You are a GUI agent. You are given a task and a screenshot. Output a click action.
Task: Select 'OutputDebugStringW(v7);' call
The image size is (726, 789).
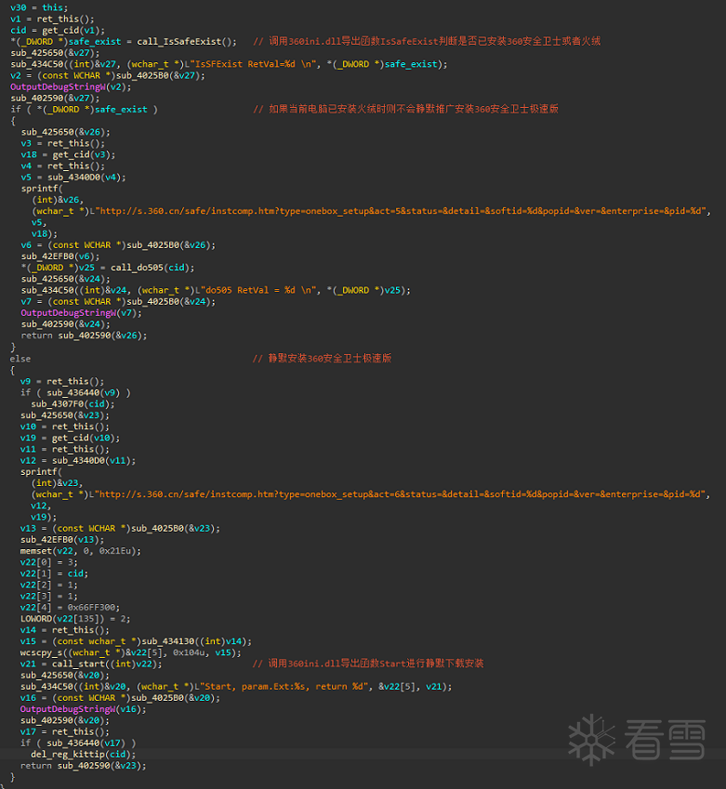81,313
